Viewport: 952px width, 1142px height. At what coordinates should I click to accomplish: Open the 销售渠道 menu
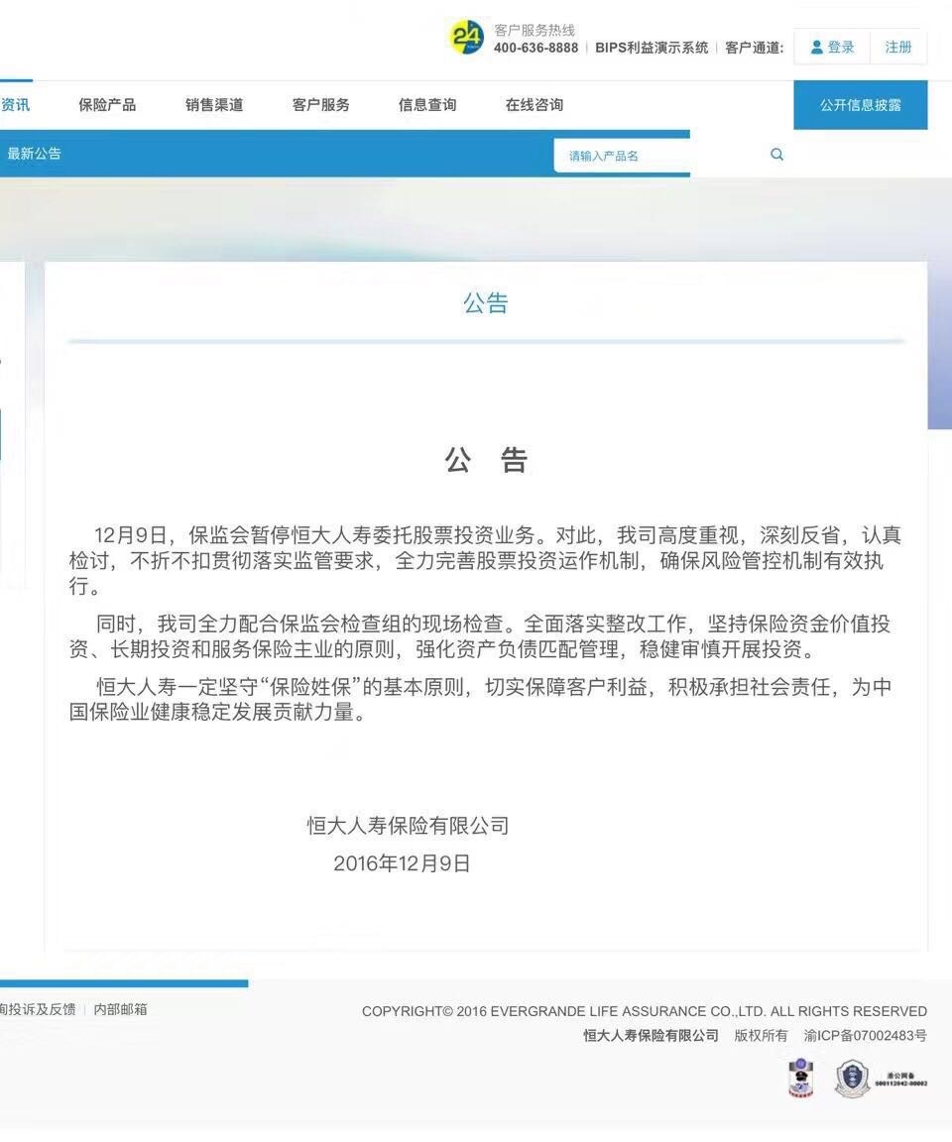pyautogui.click(x=214, y=105)
